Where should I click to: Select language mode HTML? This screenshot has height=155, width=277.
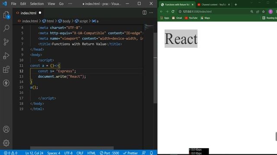[x=91, y=153]
